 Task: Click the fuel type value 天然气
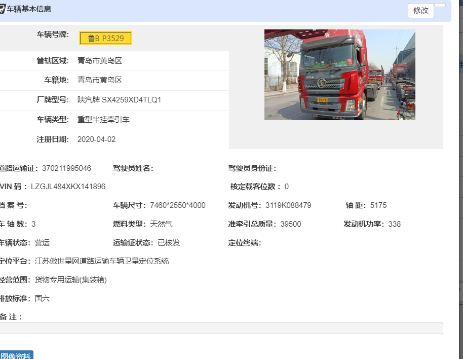tap(161, 224)
